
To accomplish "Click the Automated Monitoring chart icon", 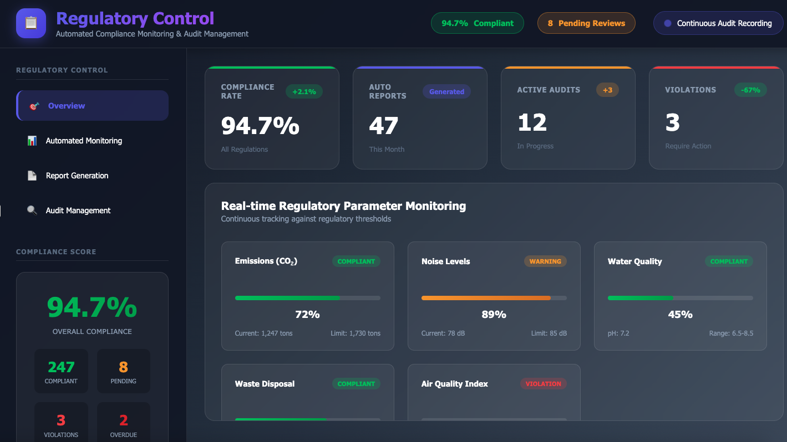I will click(32, 141).
